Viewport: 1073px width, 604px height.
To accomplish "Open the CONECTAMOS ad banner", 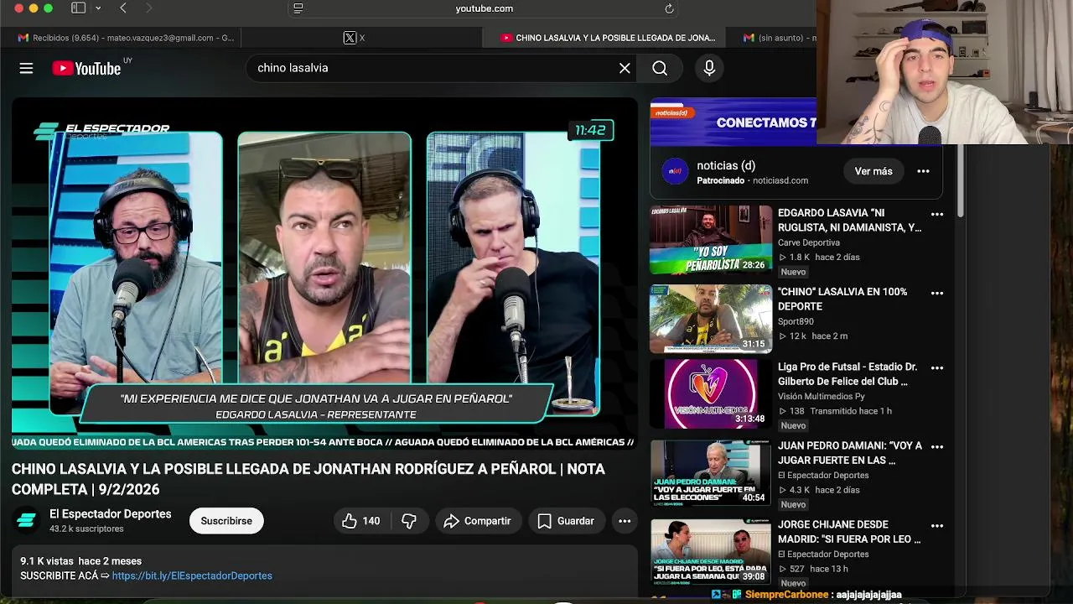I will point(733,122).
